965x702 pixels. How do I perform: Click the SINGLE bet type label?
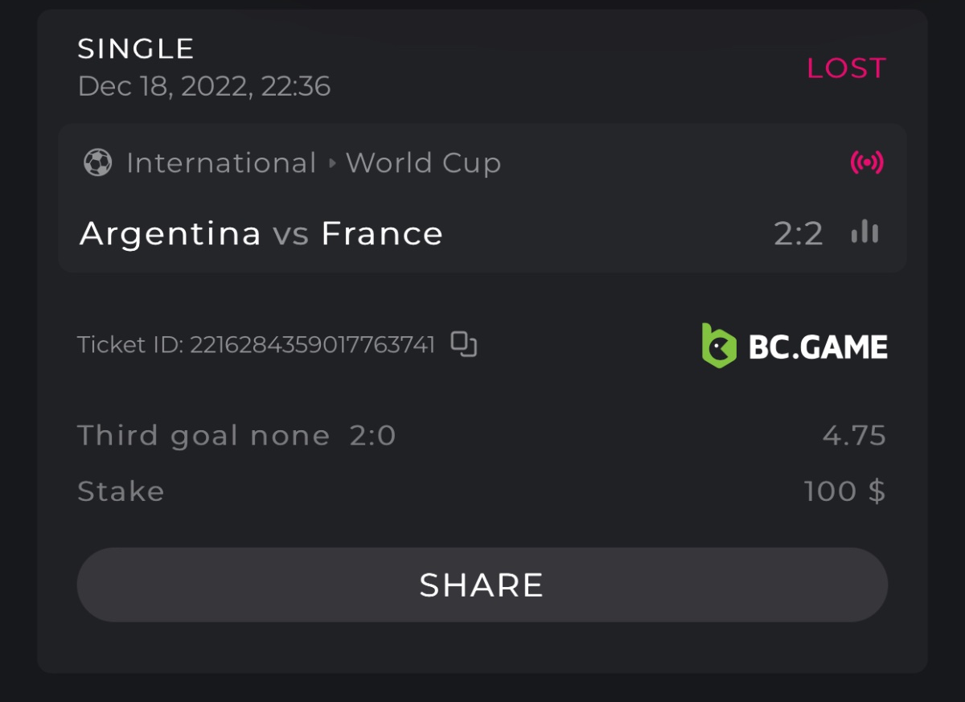[136, 49]
